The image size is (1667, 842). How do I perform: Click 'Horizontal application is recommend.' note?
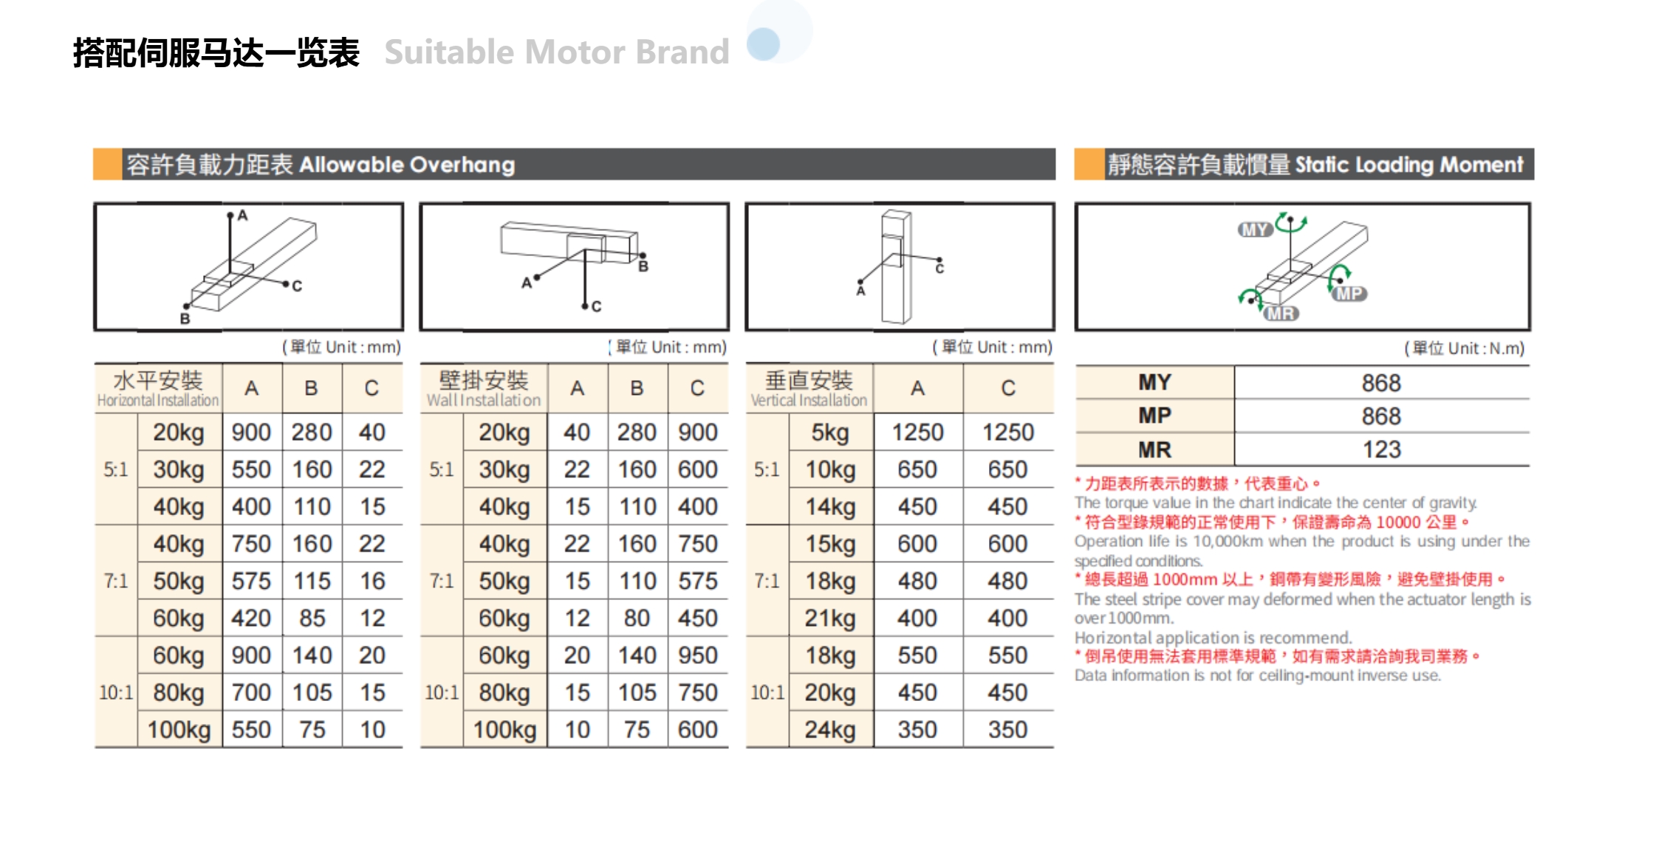point(1214,638)
